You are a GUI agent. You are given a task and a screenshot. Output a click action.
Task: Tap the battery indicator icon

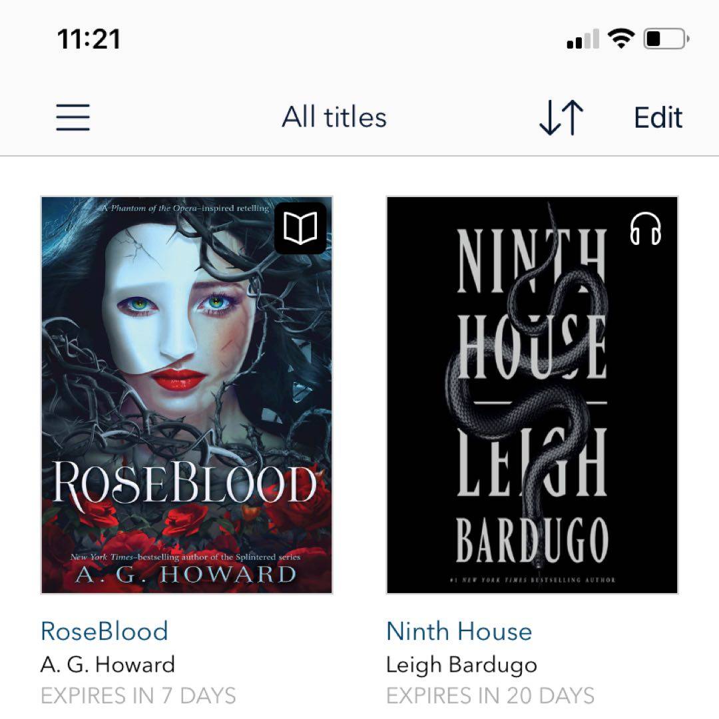pos(666,39)
